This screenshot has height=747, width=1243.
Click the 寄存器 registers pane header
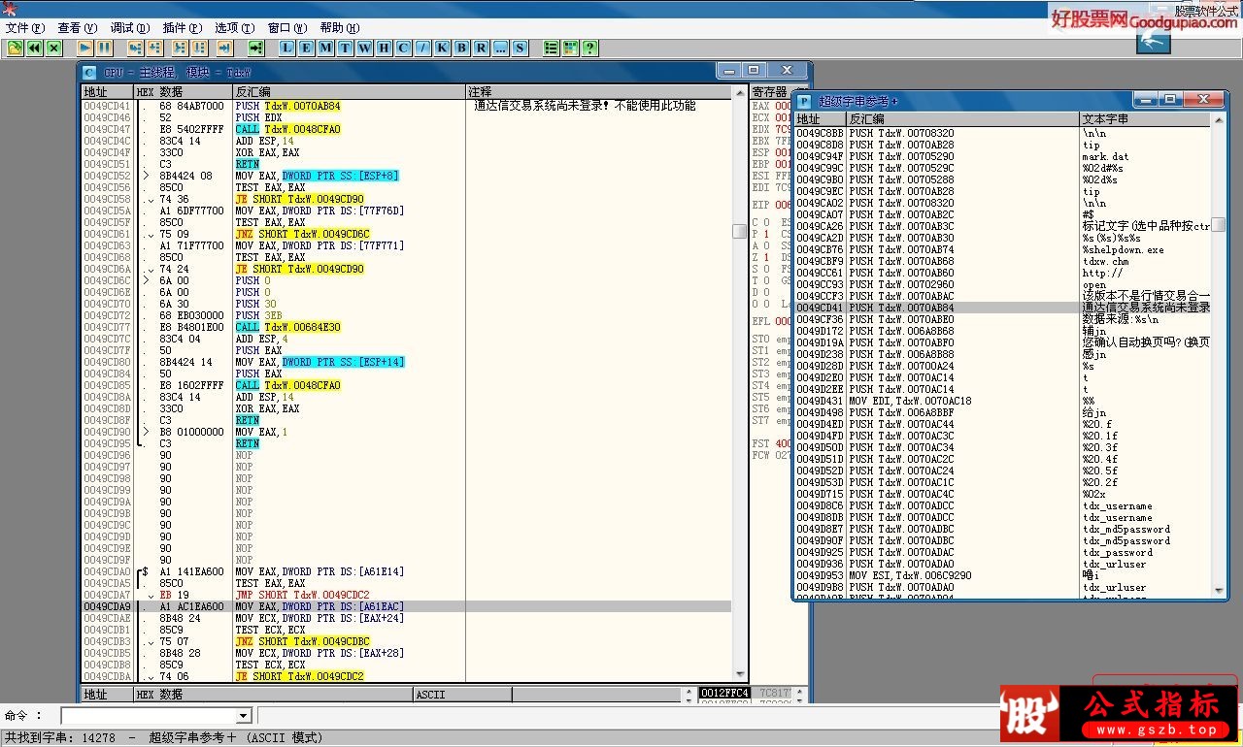coord(771,92)
